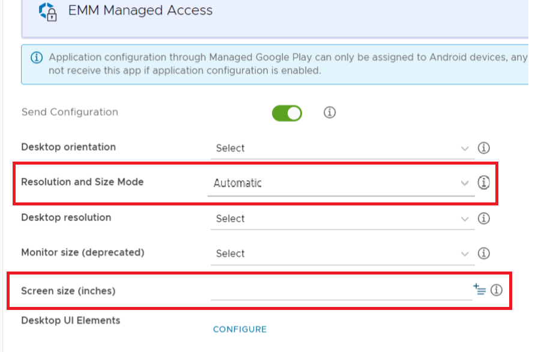Click the EMM Managed Access header title
Image resolution: width=535 pixels, height=352 pixels.
point(141,10)
